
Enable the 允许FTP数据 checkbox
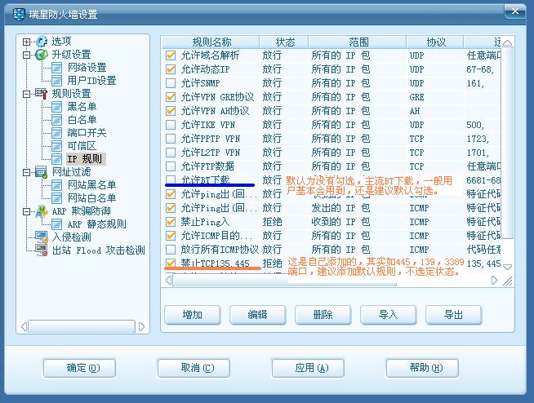171,166
